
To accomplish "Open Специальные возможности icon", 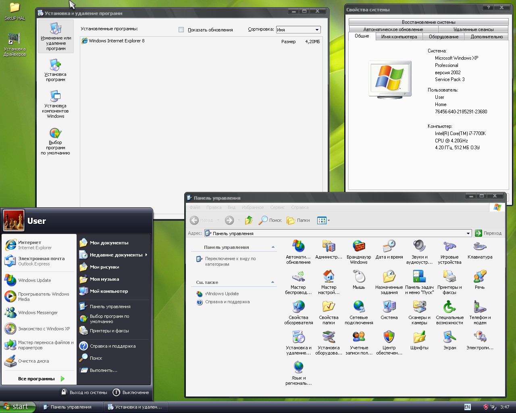I will point(449,313).
